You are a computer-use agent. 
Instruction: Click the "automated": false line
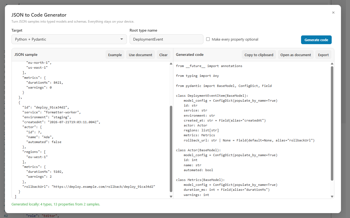click(44, 142)
